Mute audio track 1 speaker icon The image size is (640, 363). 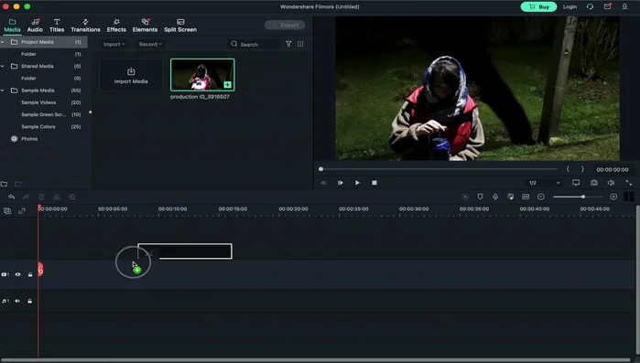[x=17, y=301]
